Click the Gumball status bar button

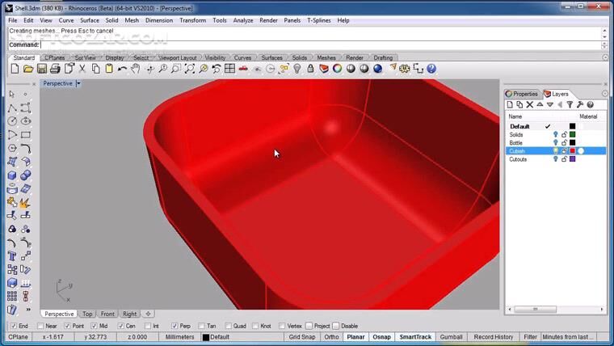coord(451,337)
